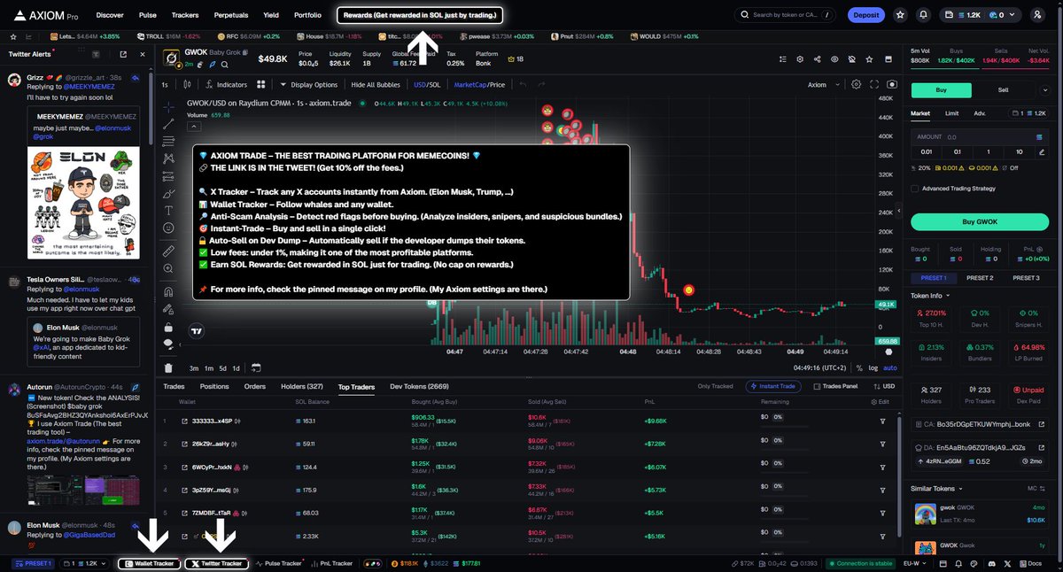Open the emoji sticker tool
Image resolution: width=1063 pixels, height=572 pixels.
[168, 228]
